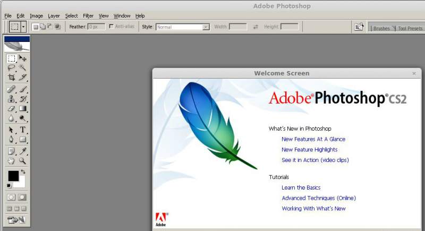Choose Subtract from selection mode
The image size is (425, 231).
click(x=49, y=27)
